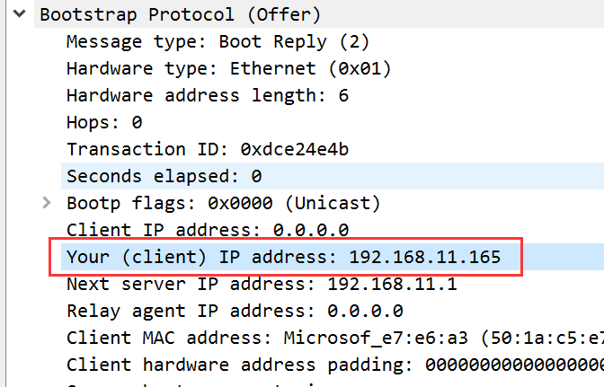Highlight the Seconds elapsed: 0 row
This screenshot has width=604, height=387.
coord(164,176)
